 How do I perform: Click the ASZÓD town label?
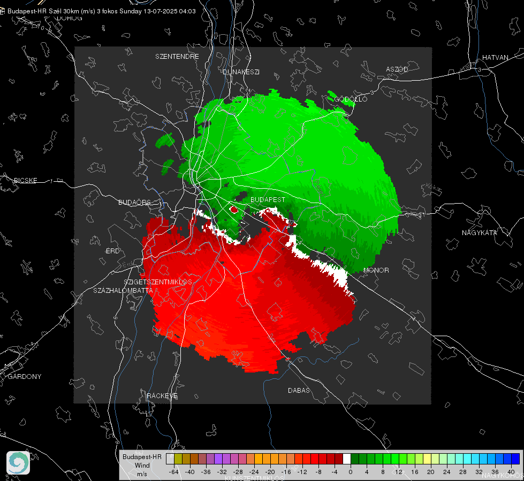point(397,69)
